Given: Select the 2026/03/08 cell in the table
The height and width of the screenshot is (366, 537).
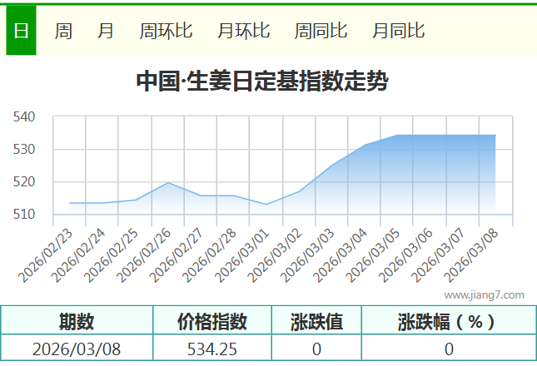Looking at the screenshot, I should (77, 349).
